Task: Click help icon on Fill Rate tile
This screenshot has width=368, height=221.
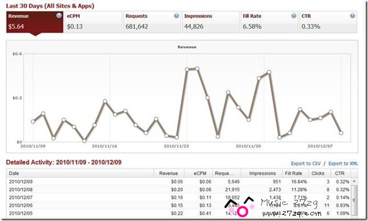Action: 294,16
